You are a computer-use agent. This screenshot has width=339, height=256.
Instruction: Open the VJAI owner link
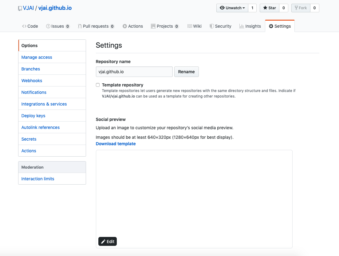point(28,8)
